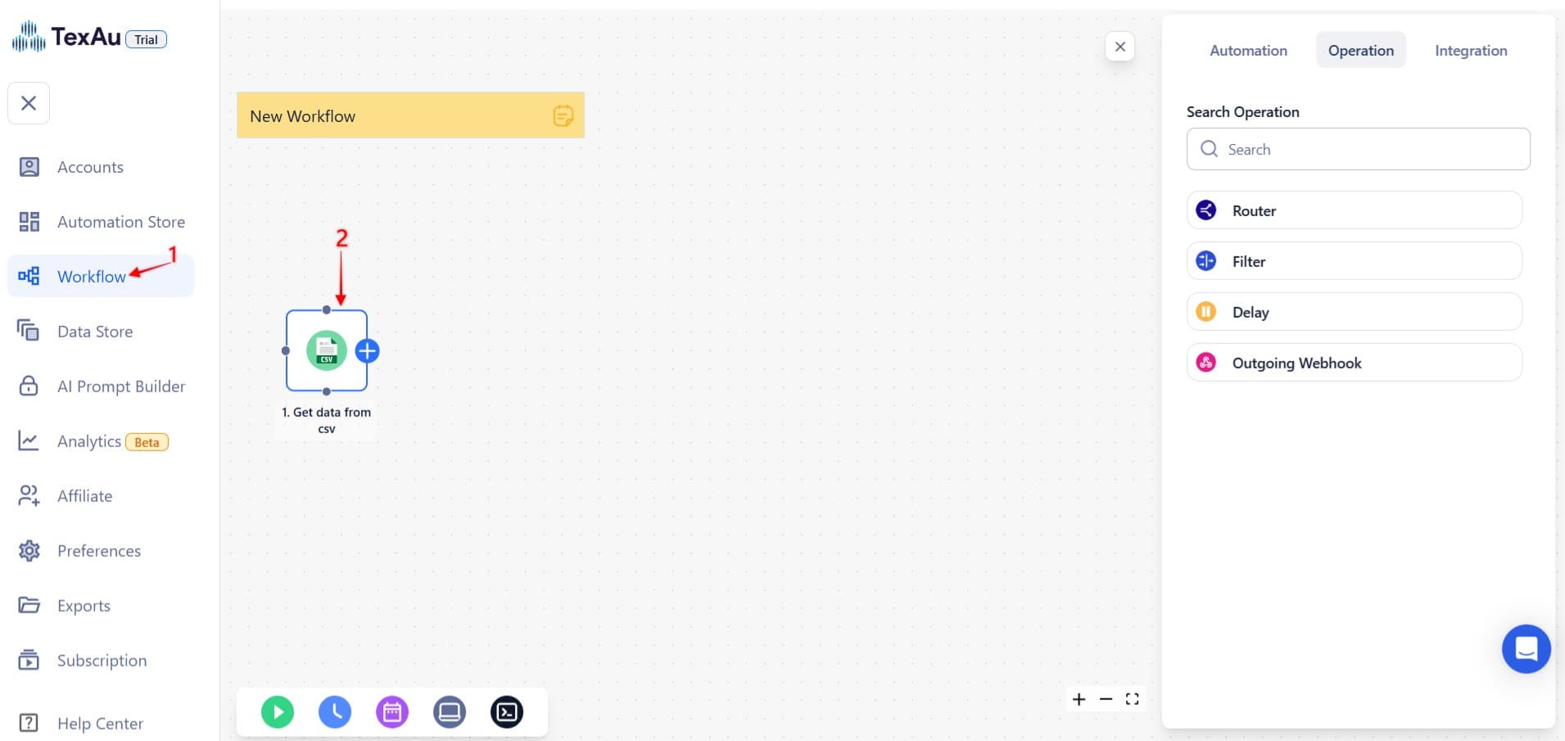Click the blue clock schedule icon
Viewport: 1565px width, 741px height.
pyautogui.click(x=335, y=712)
